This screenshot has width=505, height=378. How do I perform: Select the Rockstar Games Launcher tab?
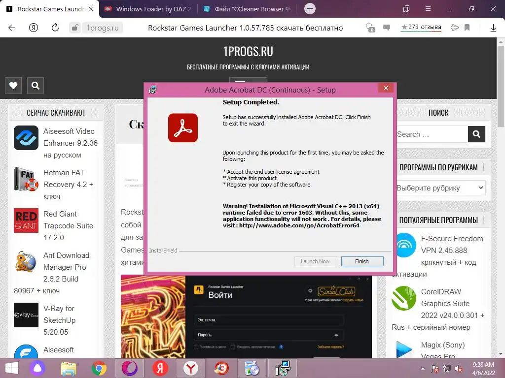click(50, 9)
